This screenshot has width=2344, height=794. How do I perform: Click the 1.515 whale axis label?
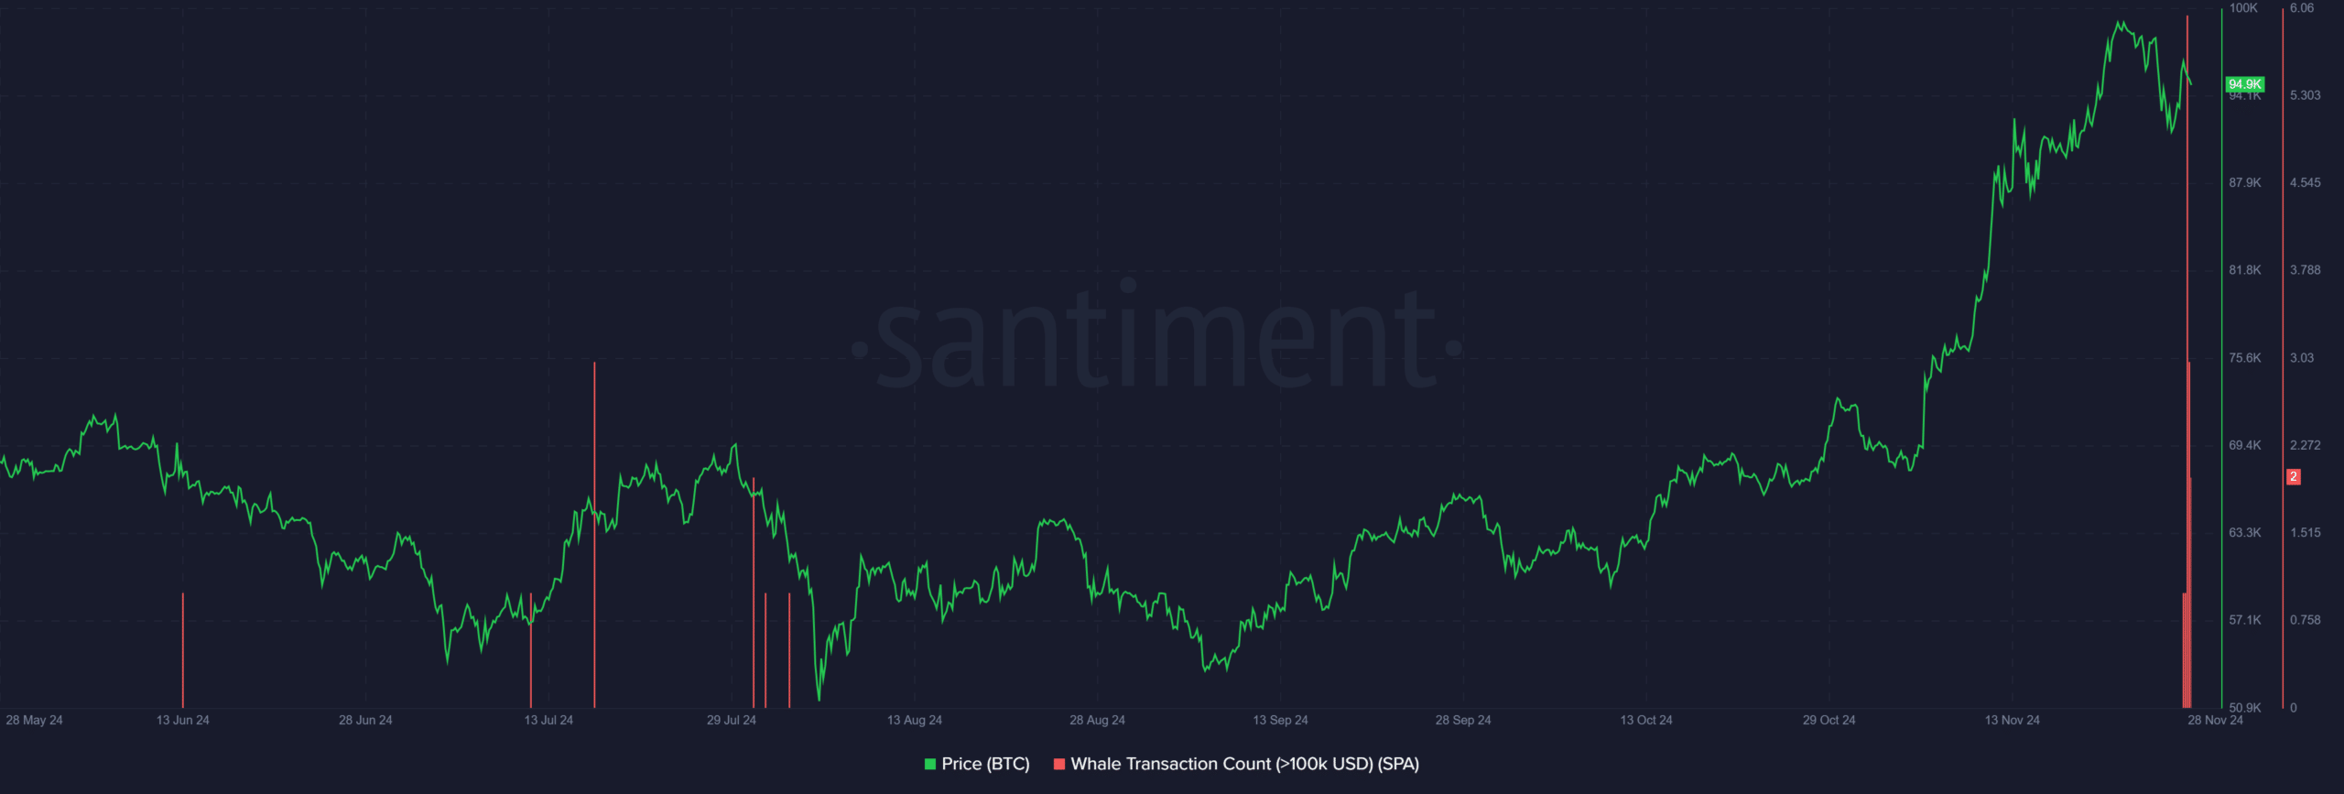2306,533
